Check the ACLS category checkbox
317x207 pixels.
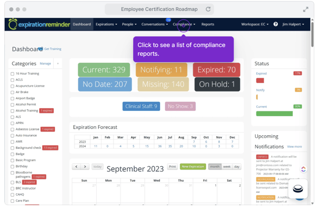click(12, 80)
